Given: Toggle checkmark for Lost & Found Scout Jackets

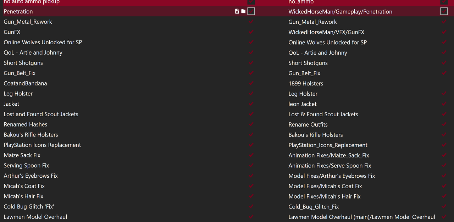Looking at the screenshot, I should pos(444,114).
